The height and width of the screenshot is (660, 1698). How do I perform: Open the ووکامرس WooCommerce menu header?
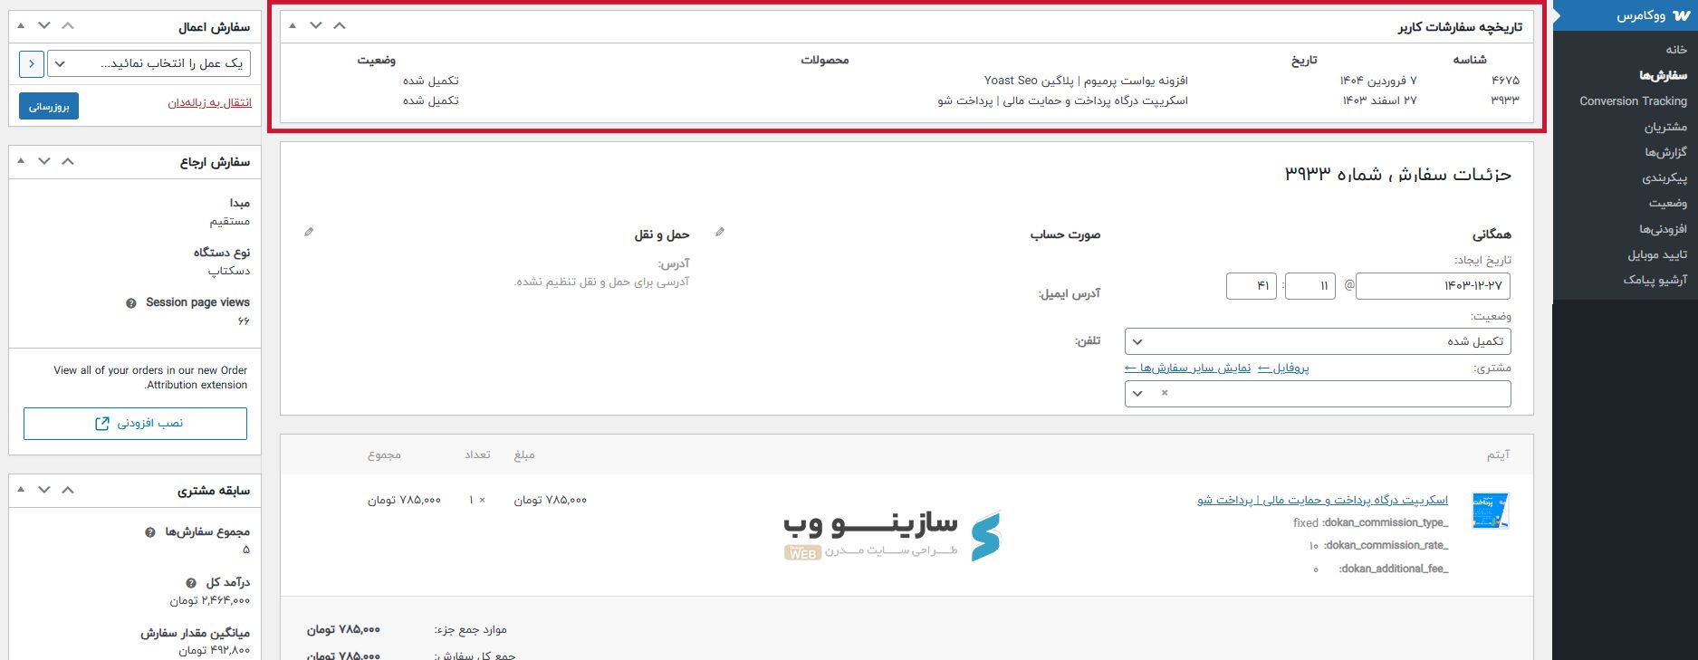coord(1626,15)
